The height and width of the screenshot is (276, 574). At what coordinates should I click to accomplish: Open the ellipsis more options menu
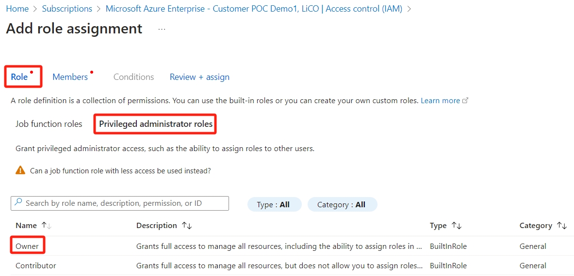click(162, 29)
